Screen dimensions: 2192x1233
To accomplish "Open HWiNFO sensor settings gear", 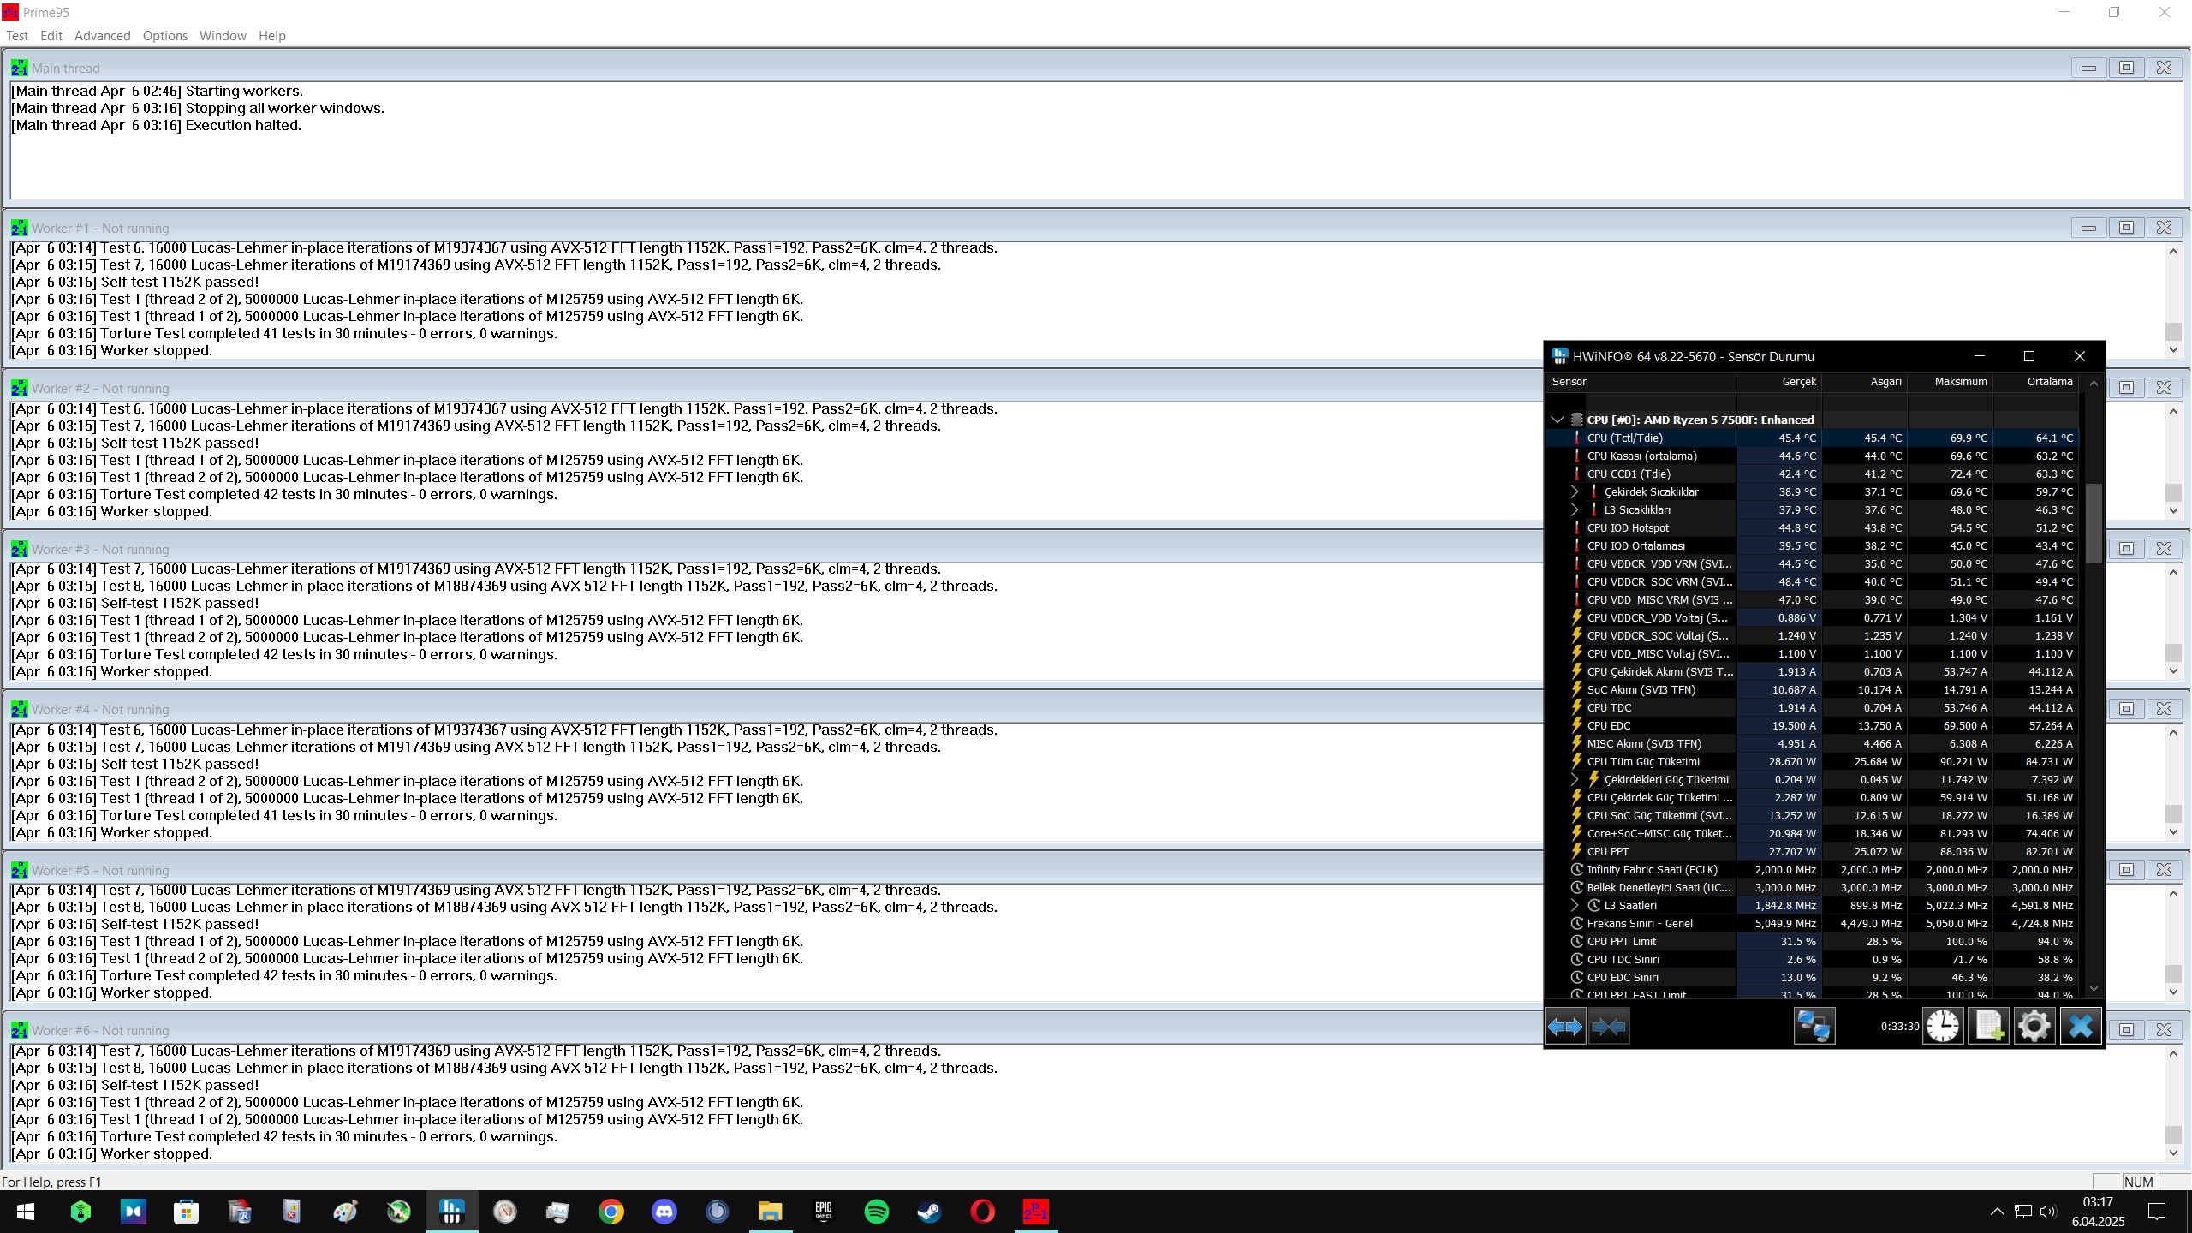I will pyautogui.click(x=2034, y=1026).
